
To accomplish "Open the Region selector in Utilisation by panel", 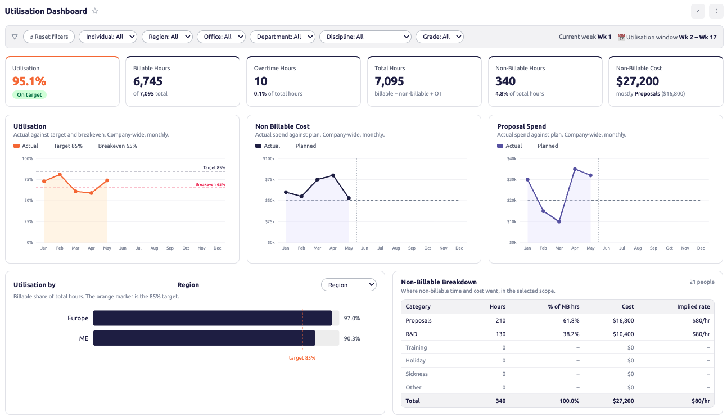I will (x=349, y=285).
